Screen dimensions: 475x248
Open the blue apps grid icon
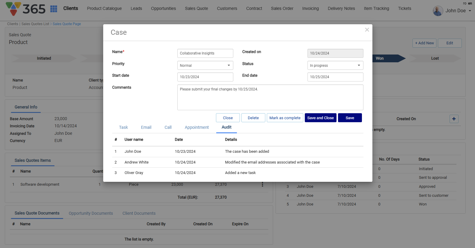point(54,9)
